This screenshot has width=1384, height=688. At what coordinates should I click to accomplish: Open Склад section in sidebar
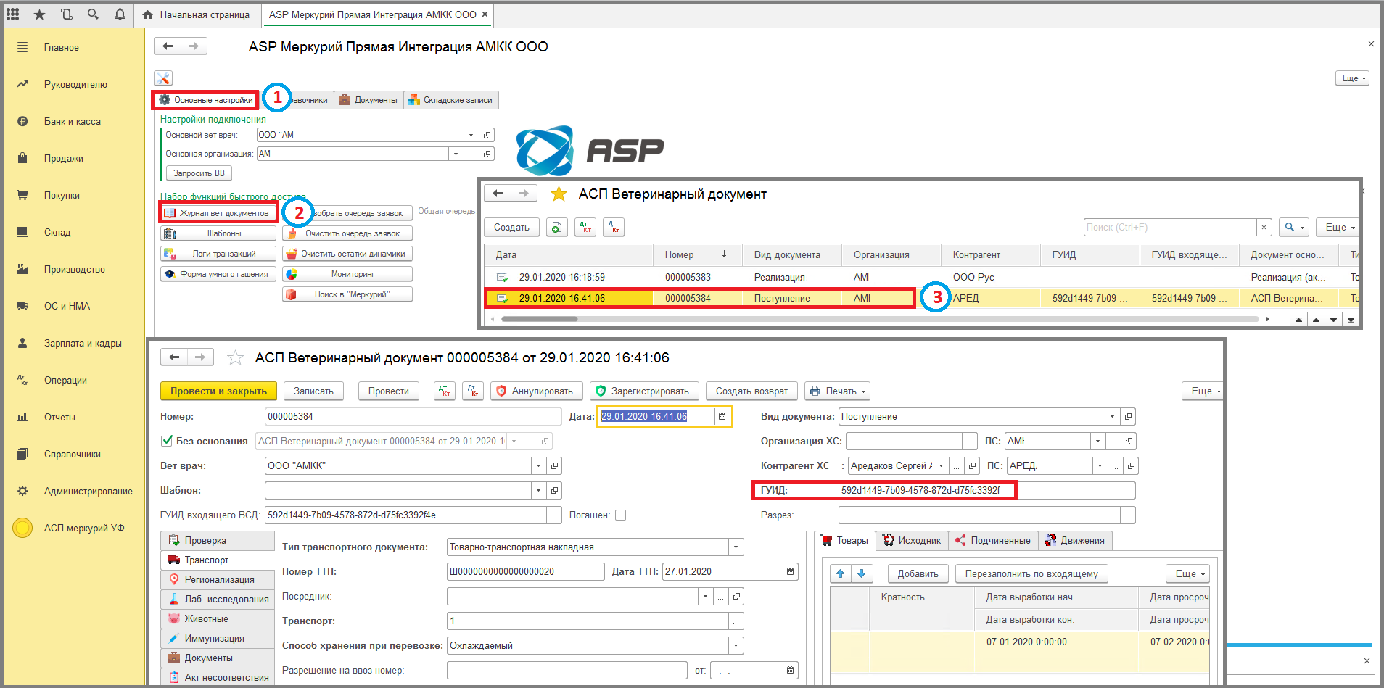pos(57,232)
